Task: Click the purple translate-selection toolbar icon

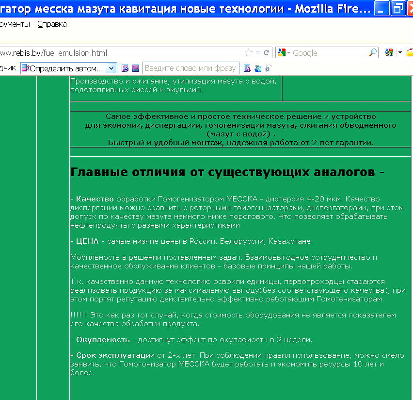Action: pyautogui.click(x=135, y=68)
